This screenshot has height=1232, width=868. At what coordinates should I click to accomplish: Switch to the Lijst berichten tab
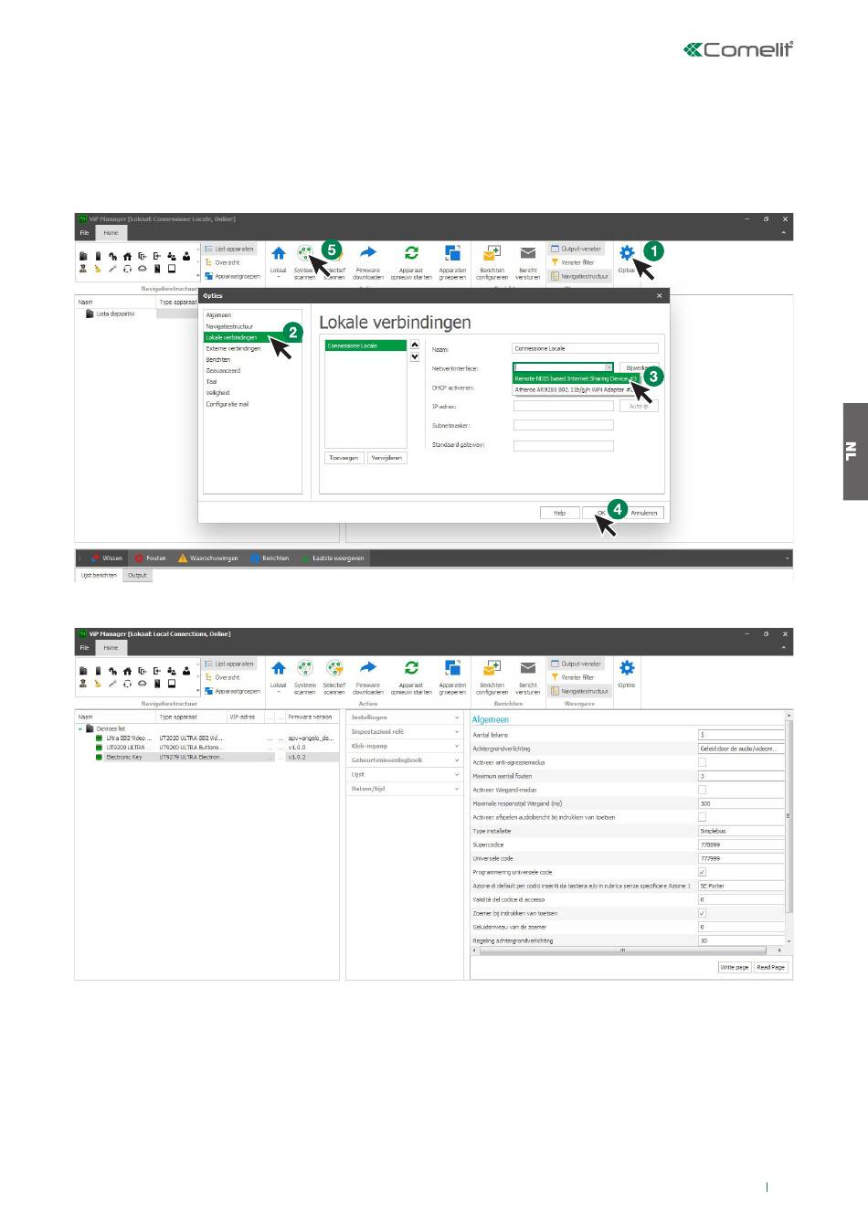[99, 576]
